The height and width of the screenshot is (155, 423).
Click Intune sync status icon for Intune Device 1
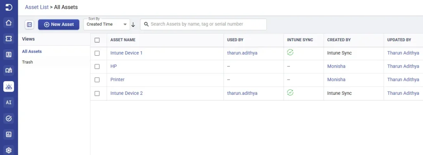coord(290,52)
